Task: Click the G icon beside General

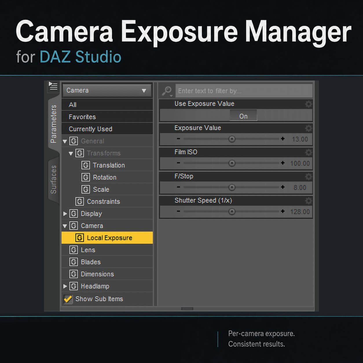Action: [x=74, y=141]
